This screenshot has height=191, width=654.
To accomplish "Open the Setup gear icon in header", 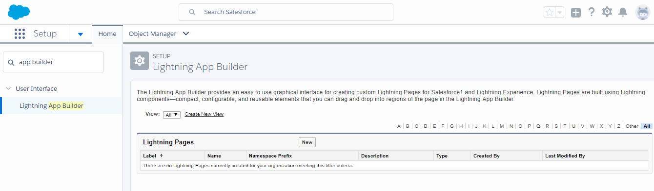I will coord(607,12).
